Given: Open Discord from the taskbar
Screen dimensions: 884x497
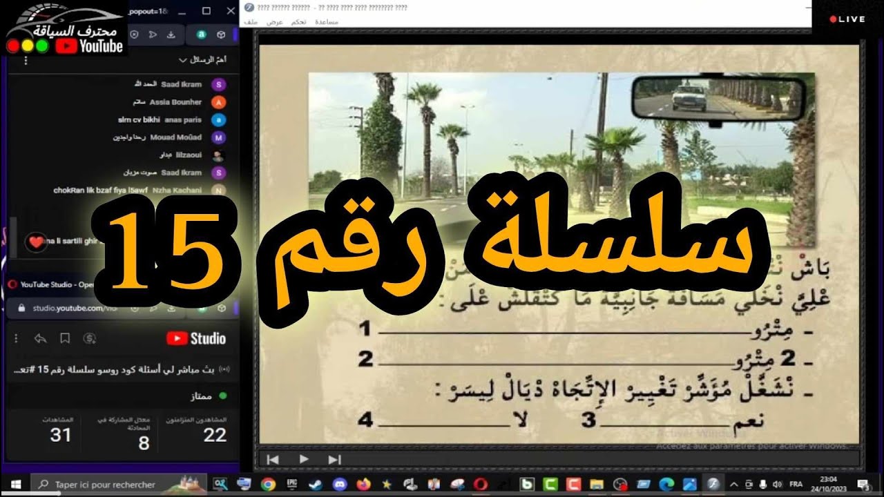Looking at the screenshot, I should pyautogui.click(x=339, y=485).
